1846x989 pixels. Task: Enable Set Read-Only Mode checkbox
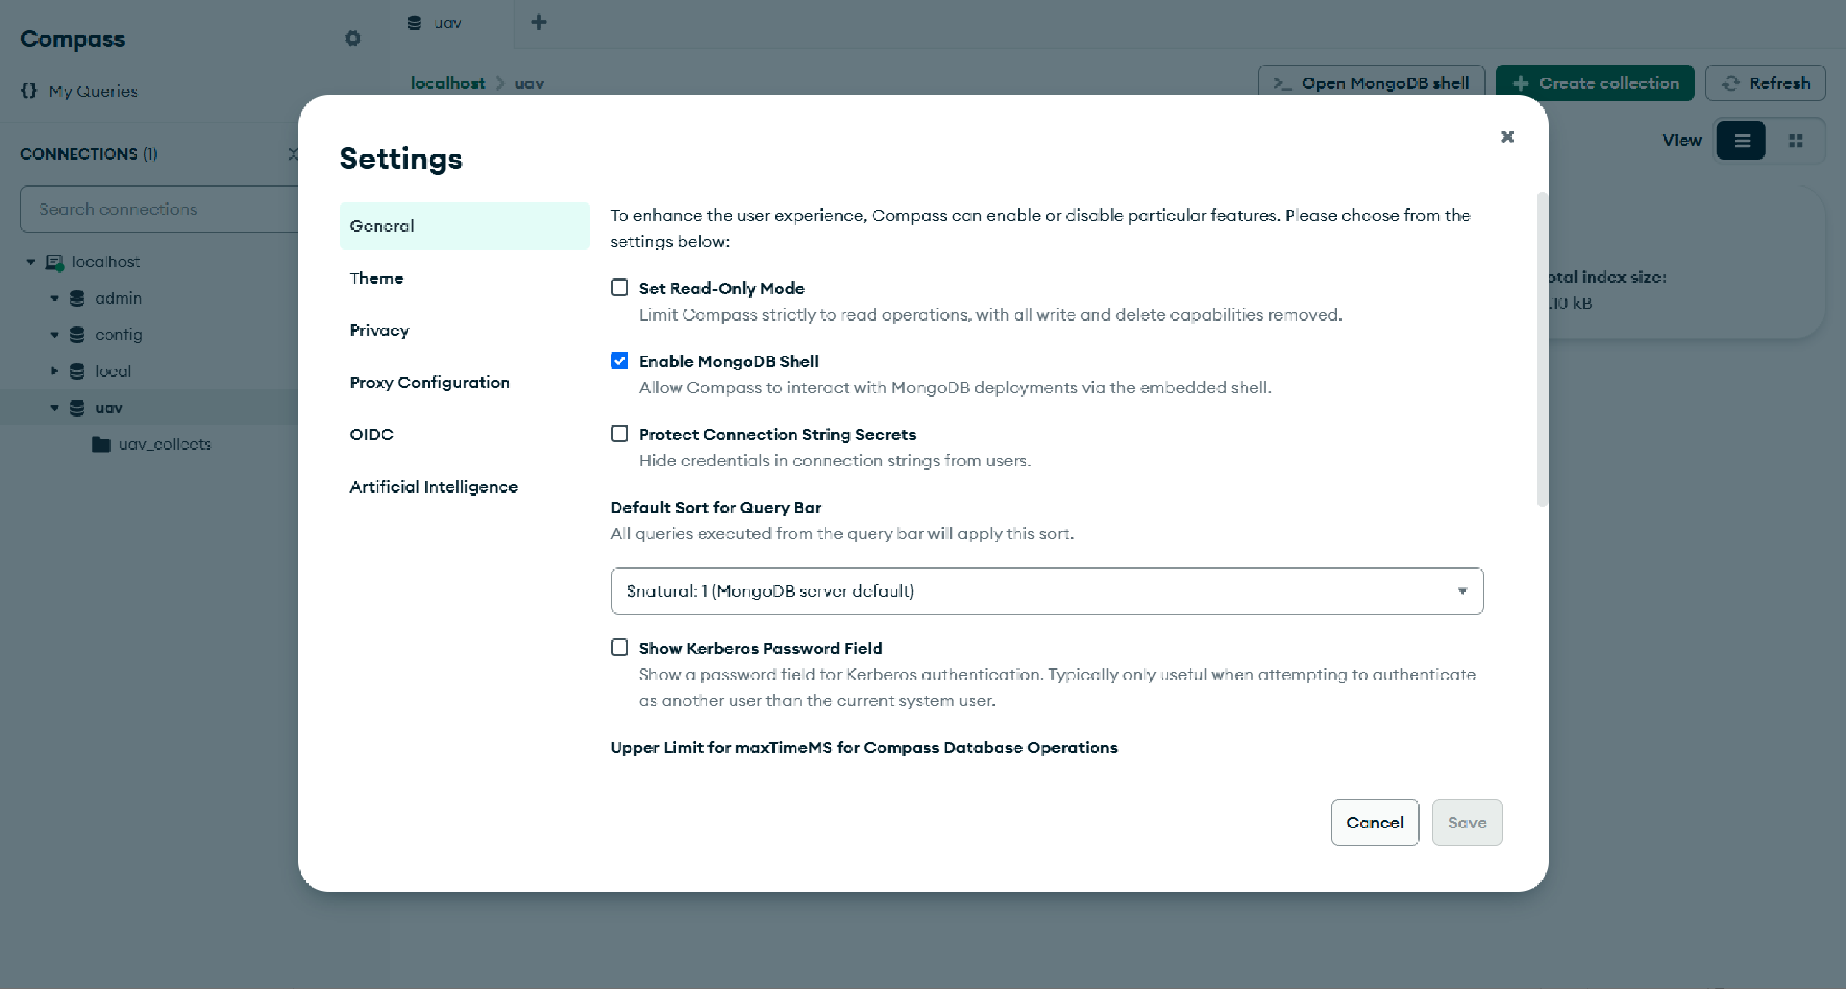pos(620,287)
